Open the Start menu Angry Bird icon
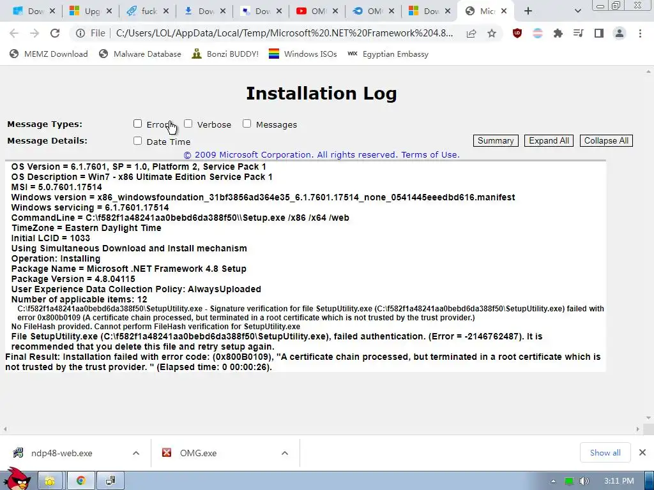 click(17, 479)
